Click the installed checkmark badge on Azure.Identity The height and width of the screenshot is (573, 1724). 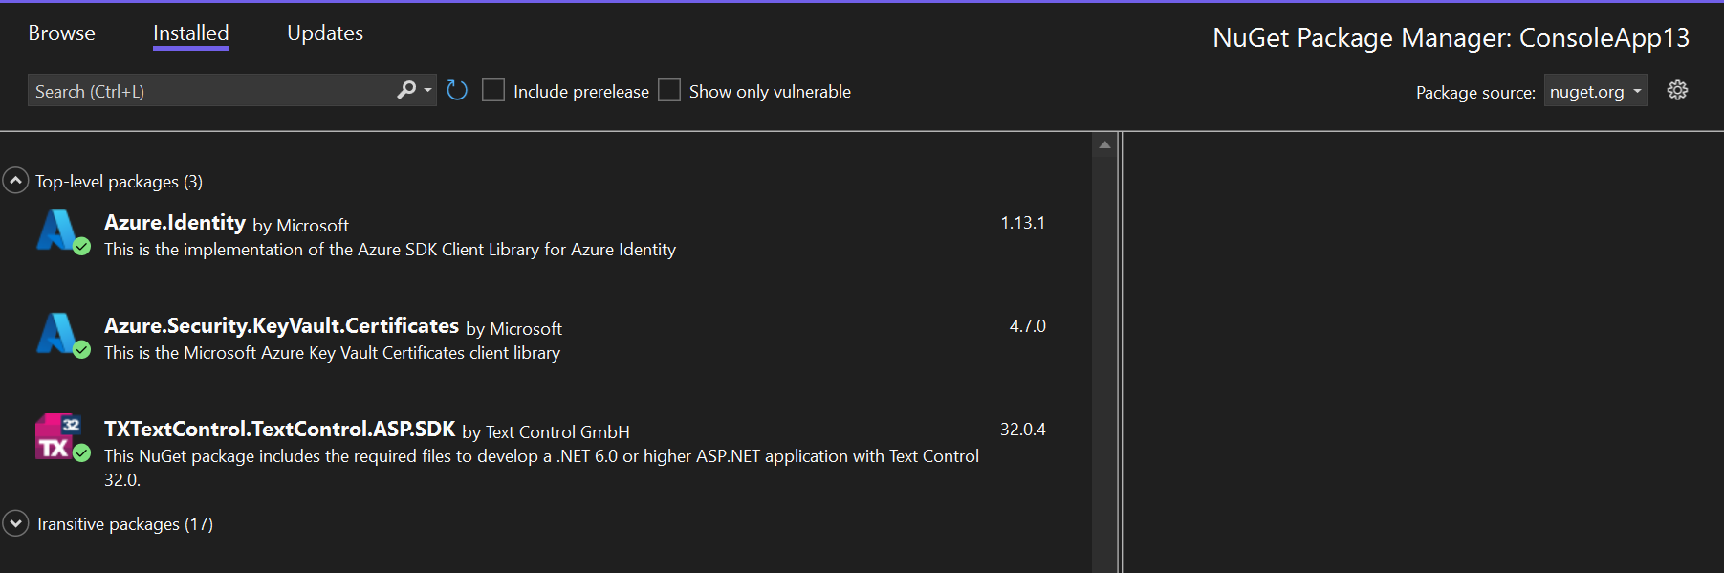(x=82, y=247)
